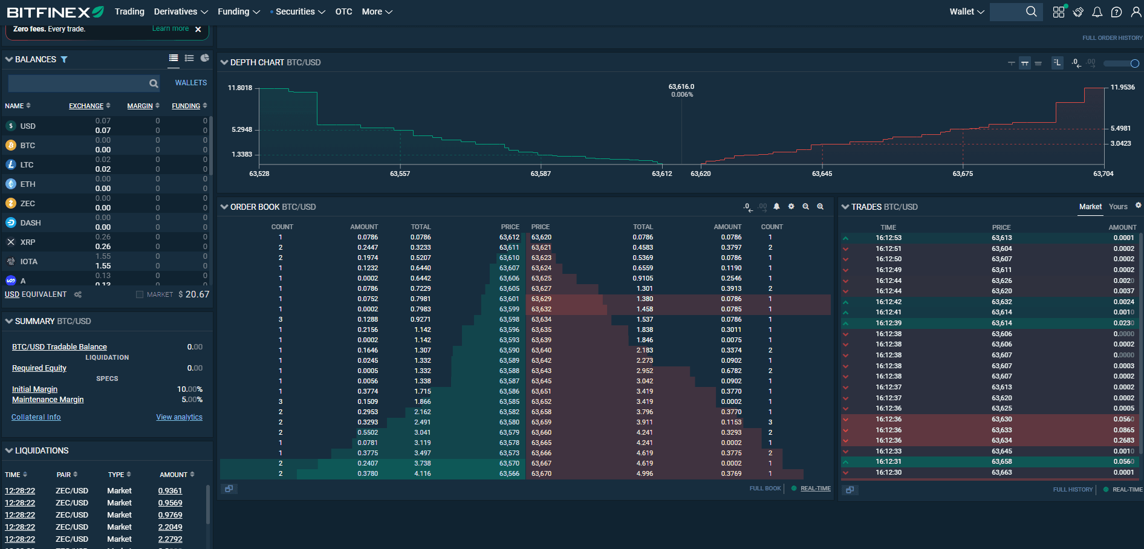
Task: Adjust the depth chart zoom slider
Action: [1121, 63]
